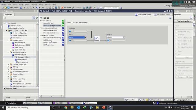Collapse the Basic settings group
Viewport: 196px width, 110px height.
[40, 21]
